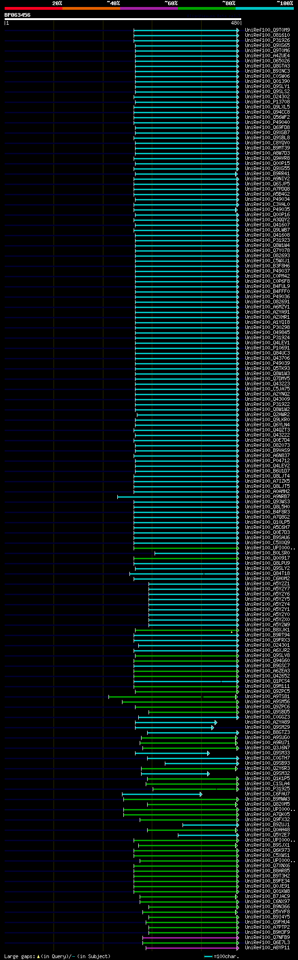298x960 pixels.
Task: Open hit UniRef100_B9INC3
Action: 267,71
